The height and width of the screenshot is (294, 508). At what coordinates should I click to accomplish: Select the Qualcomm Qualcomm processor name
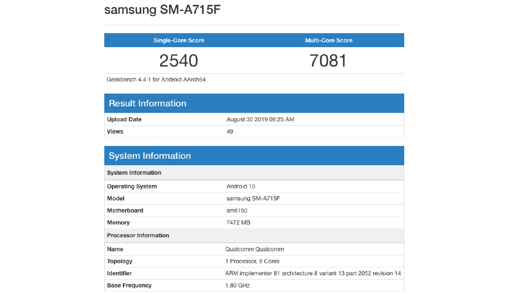[255, 249]
